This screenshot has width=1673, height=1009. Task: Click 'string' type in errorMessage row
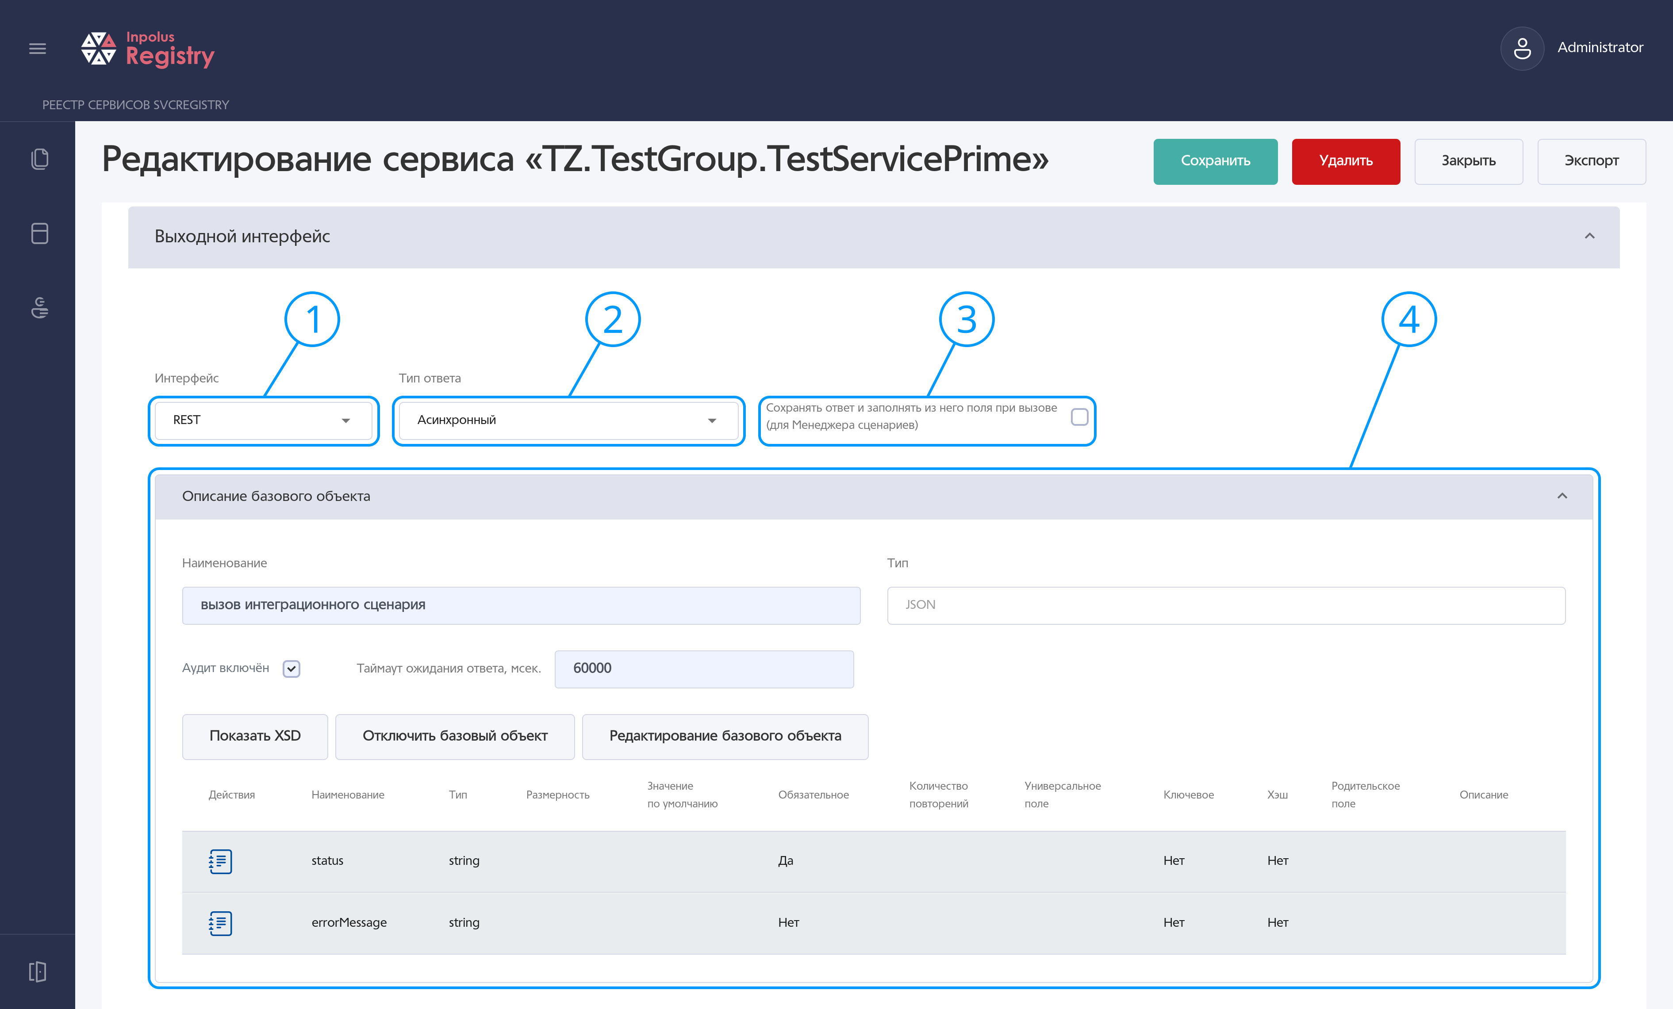(464, 922)
